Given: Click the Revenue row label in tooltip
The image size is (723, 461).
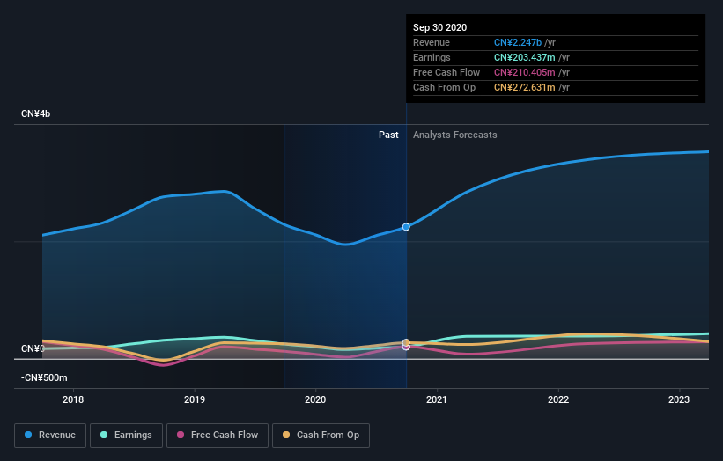Looking at the screenshot, I should tap(432, 42).
